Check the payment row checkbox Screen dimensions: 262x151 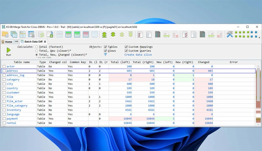pos(4,119)
